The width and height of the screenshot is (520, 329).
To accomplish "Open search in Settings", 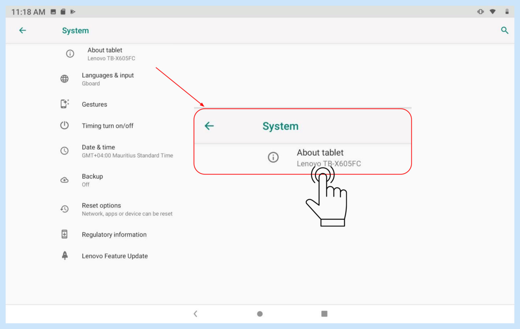I will tap(504, 30).
